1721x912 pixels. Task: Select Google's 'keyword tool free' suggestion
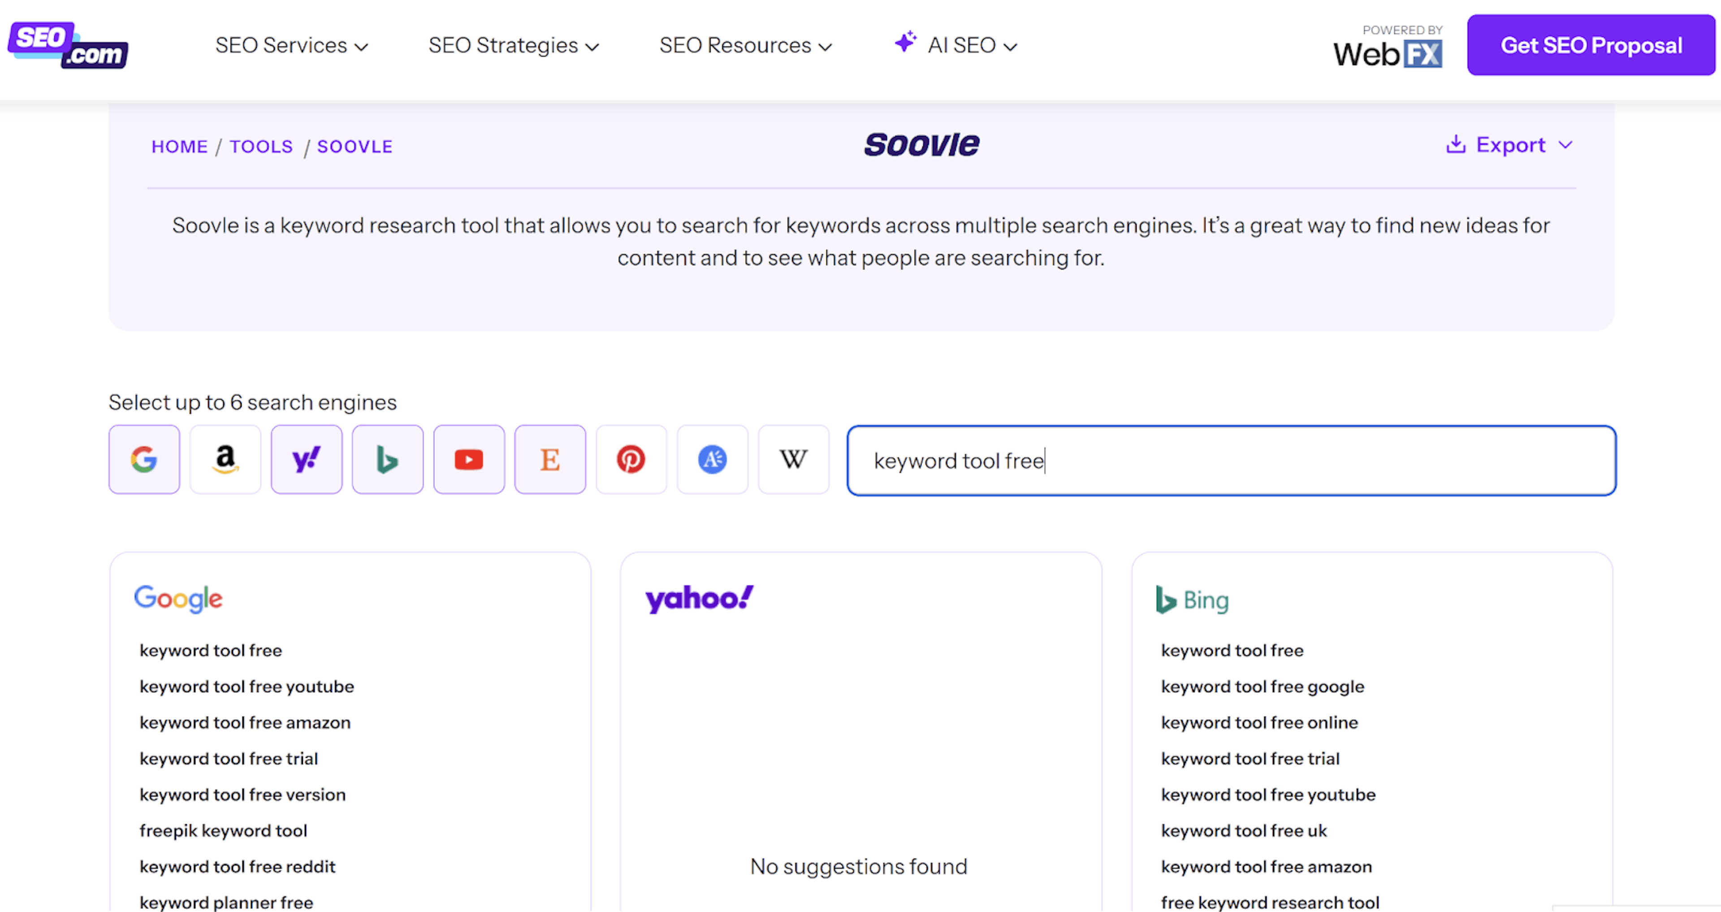[211, 651]
